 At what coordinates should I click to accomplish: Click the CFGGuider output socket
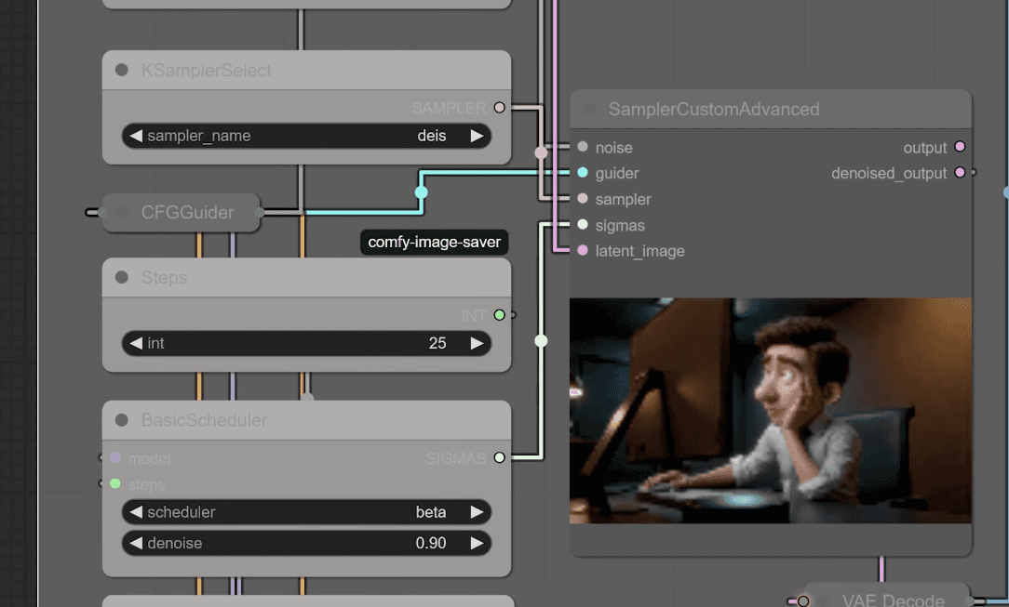tap(260, 213)
